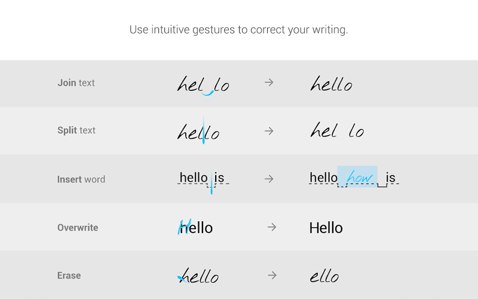Click the arrow in the Insert word row
The width and height of the screenshot is (478, 299).
click(269, 179)
